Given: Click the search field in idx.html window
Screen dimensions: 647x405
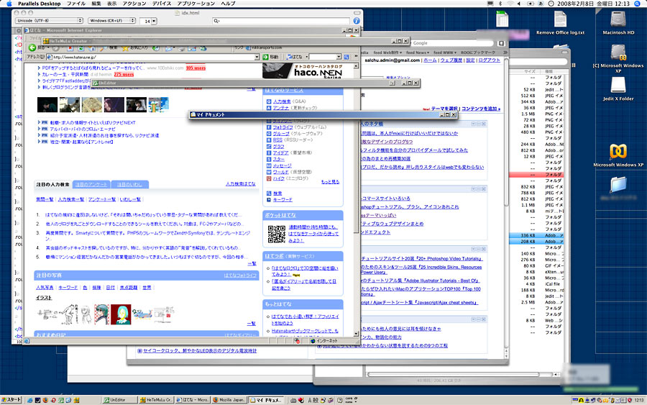Looking at the screenshot, I should (x=280, y=21).
